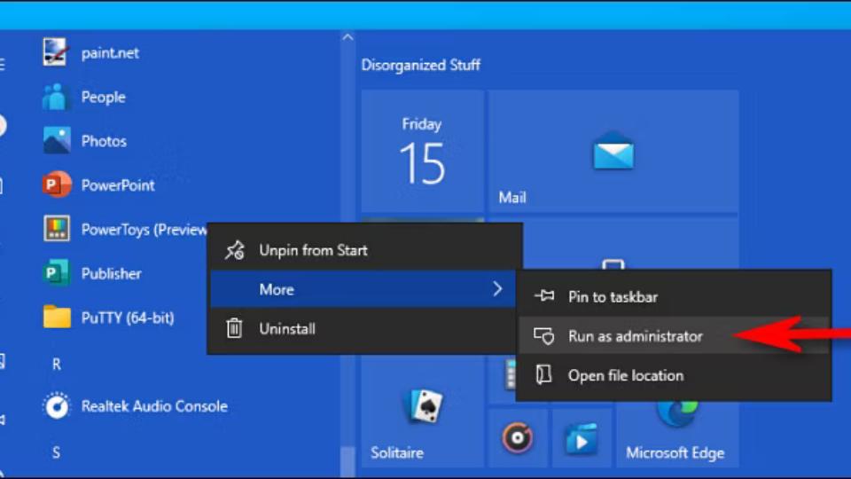This screenshot has width=851, height=479.
Task: Select Open file location
Action: coord(674,375)
